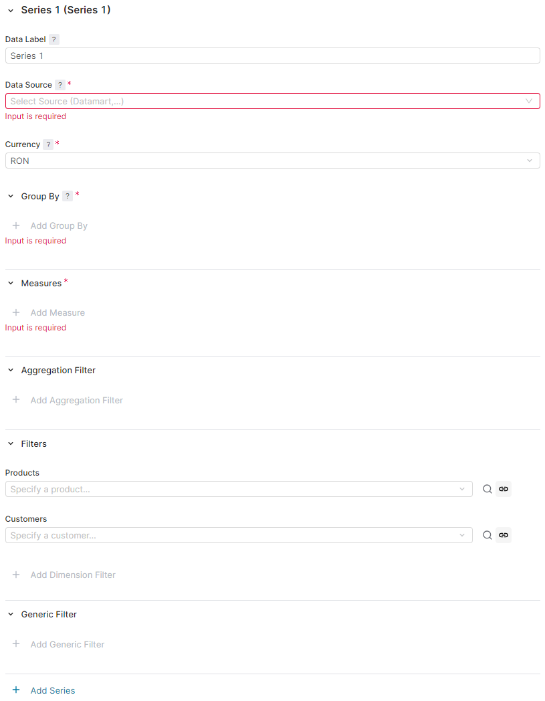
Task: Click the link icon beside Customers filter
Action: [504, 535]
